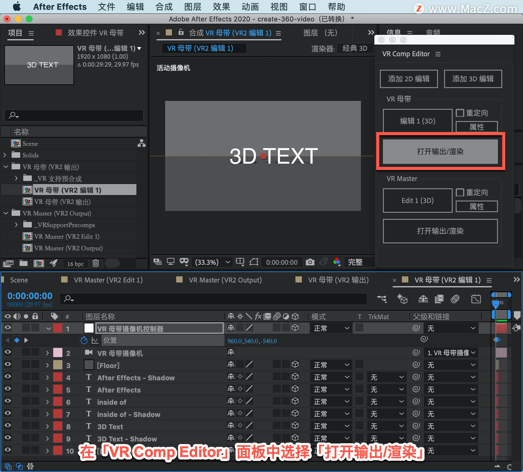Screen dimensions: 523x472
Task: Click 打开输出/渲染 under VR 母带
Action: coord(440,152)
